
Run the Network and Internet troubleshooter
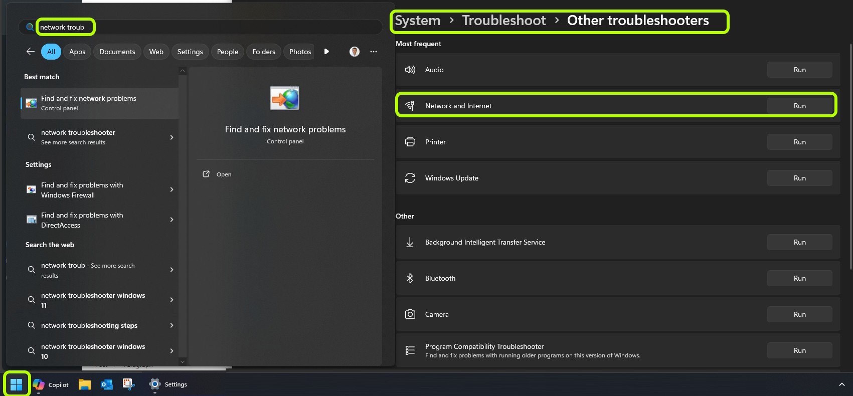click(799, 106)
